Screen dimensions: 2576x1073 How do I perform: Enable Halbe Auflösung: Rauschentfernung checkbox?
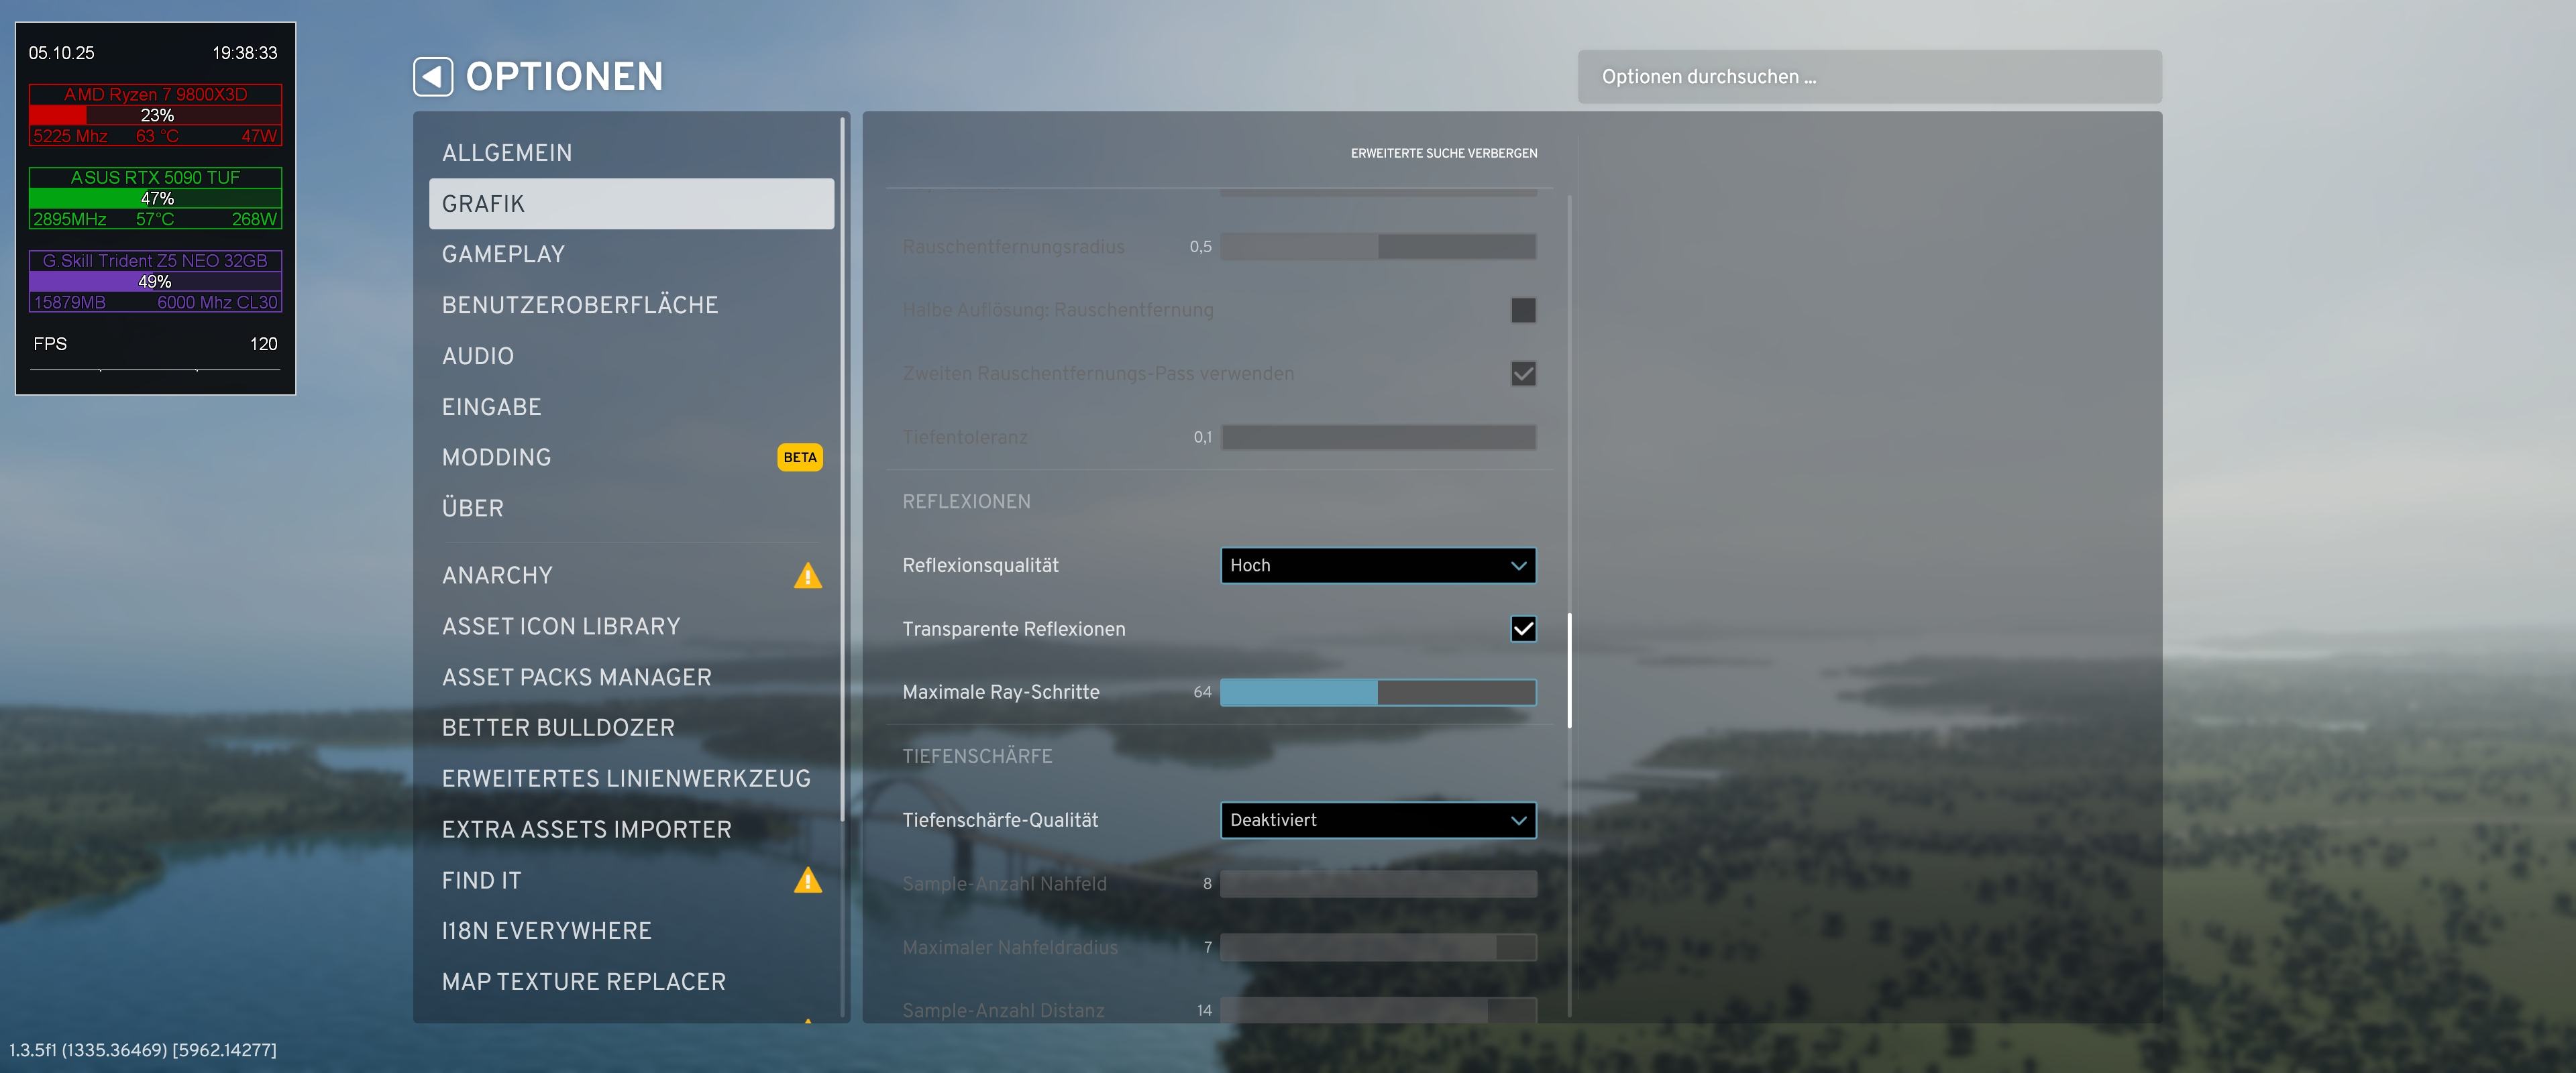click(x=1522, y=310)
